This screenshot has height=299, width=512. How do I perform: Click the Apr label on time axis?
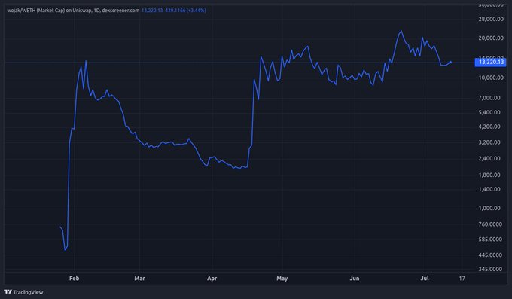[x=212, y=279]
